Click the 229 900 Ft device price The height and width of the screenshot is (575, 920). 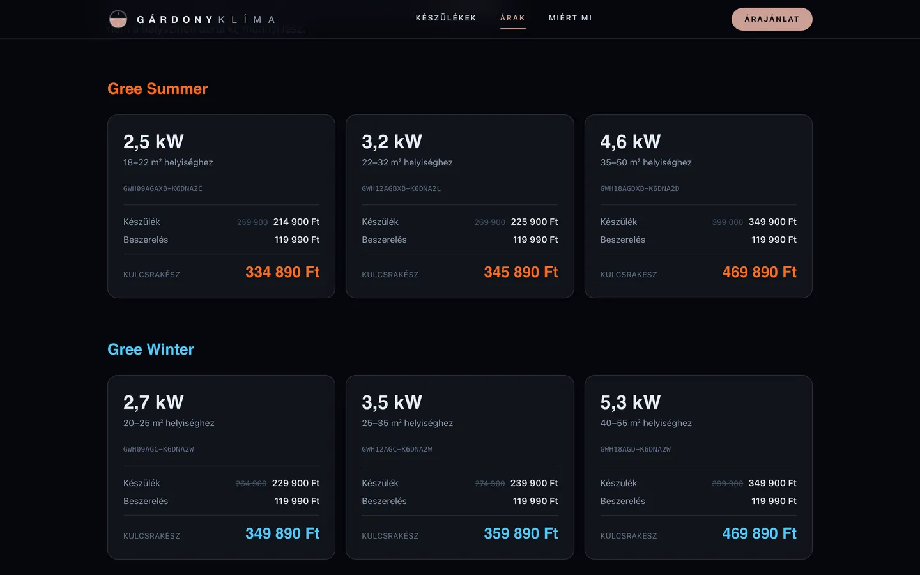296,483
